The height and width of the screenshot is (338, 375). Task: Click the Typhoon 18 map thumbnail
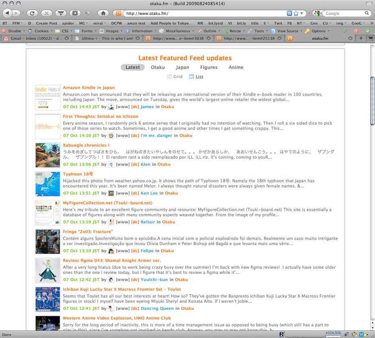[x=48, y=184]
